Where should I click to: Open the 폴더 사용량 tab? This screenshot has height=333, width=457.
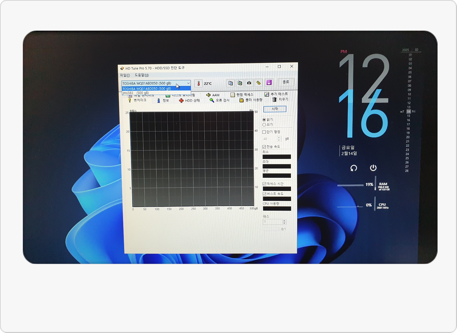(x=251, y=100)
